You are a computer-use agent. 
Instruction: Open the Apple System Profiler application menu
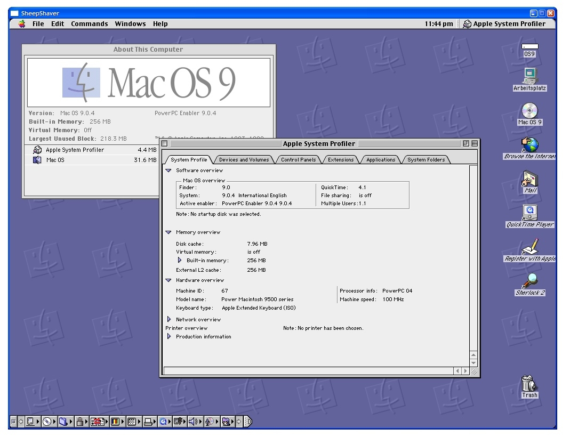click(x=504, y=23)
